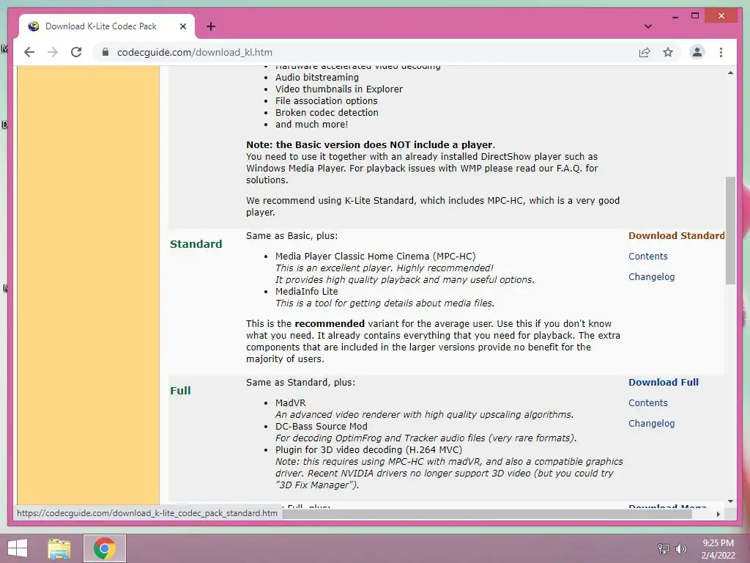Click 'Broken codec detection' list item

coord(327,112)
